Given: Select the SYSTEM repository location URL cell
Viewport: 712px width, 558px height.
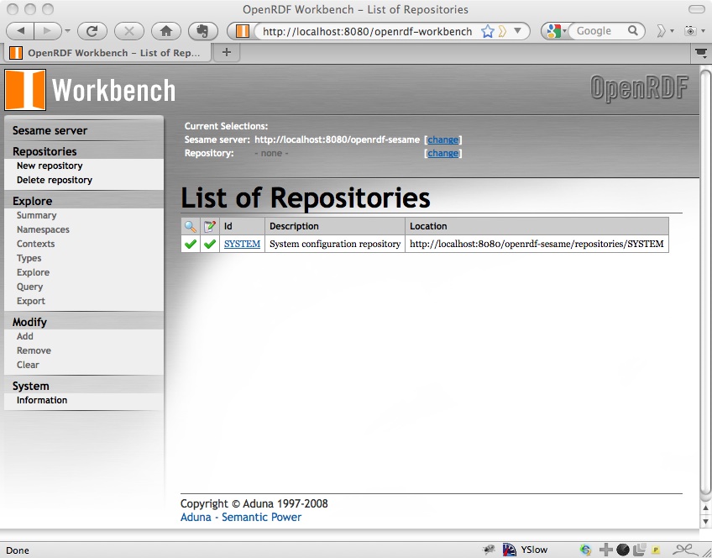Looking at the screenshot, I should point(537,244).
